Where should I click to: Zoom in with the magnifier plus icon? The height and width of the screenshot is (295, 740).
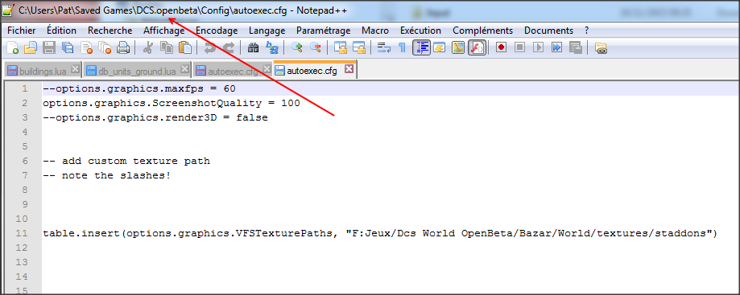click(297, 47)
